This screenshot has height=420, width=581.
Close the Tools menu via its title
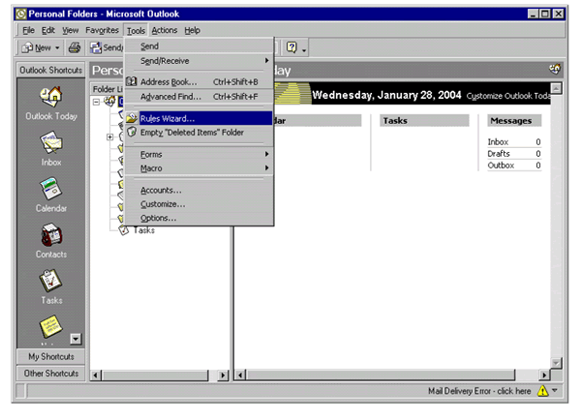point(136,31)
